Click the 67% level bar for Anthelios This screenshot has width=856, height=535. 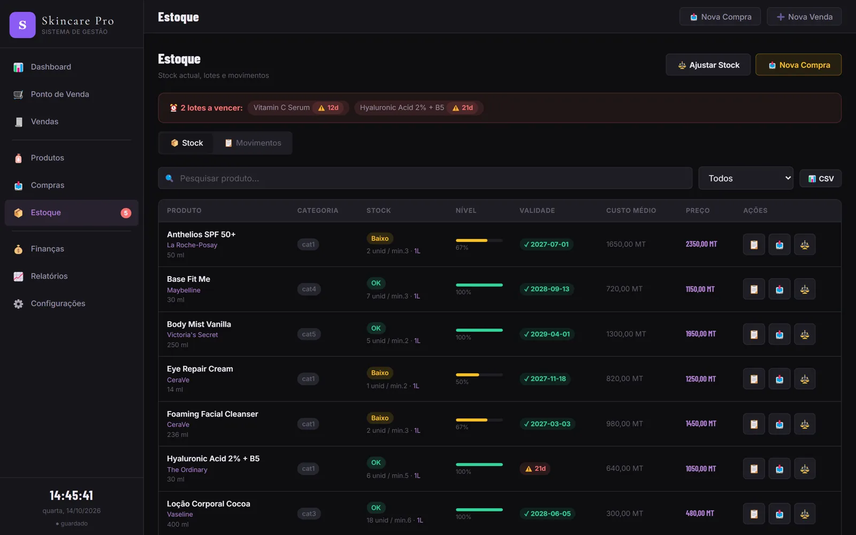(x=479, y=241)
